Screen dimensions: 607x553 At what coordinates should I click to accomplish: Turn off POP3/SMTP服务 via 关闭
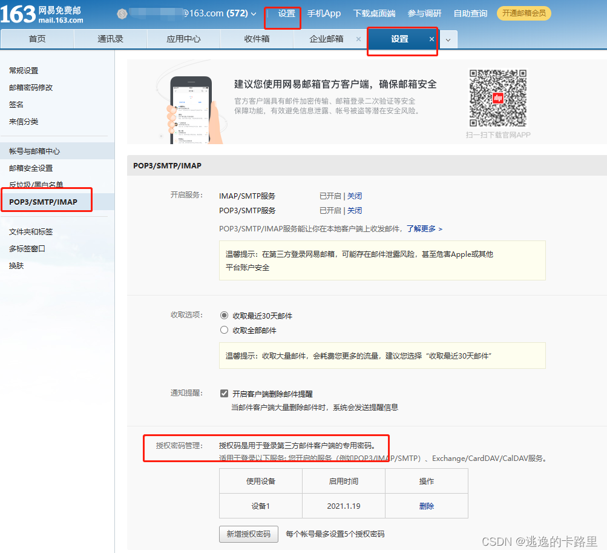tap(355, 211)
